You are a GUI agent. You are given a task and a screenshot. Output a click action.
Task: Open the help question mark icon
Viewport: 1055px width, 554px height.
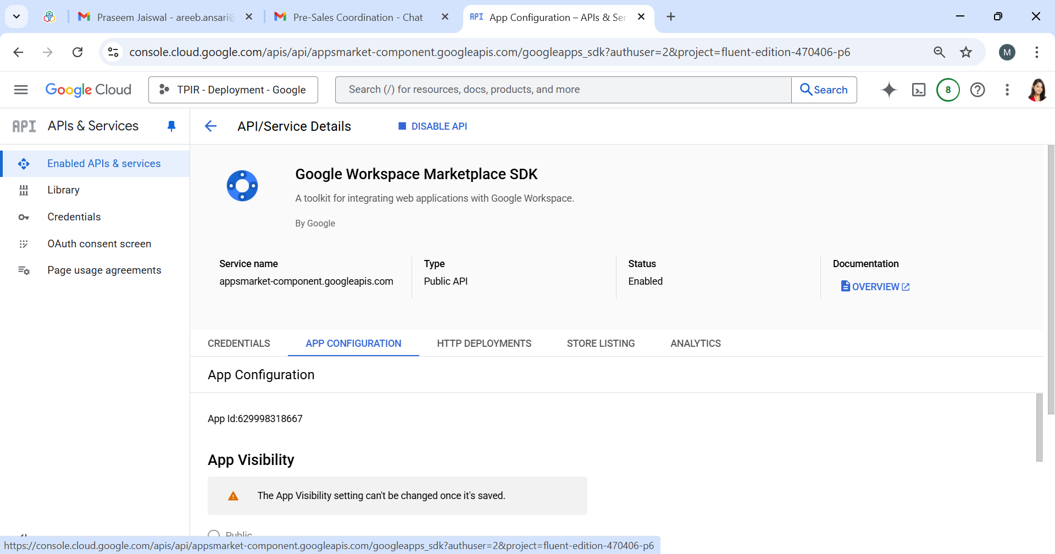[x=978, y=90]
